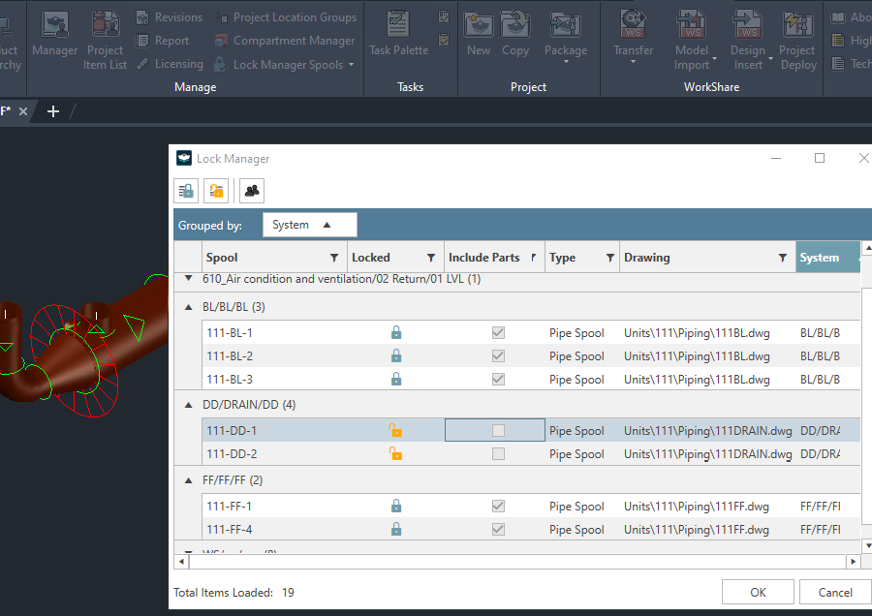Viewport: 872px width, 616px height.
Task: Close the F* drawing tab
Action: [23, 111]
